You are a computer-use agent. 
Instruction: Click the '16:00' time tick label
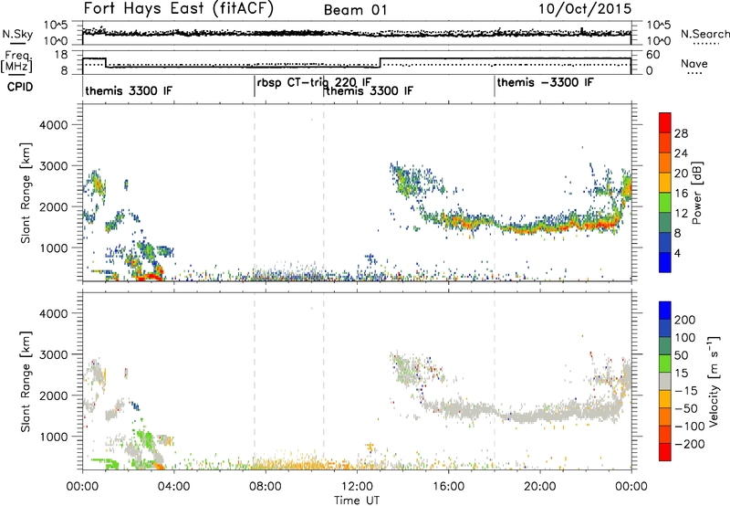point(448,487)
